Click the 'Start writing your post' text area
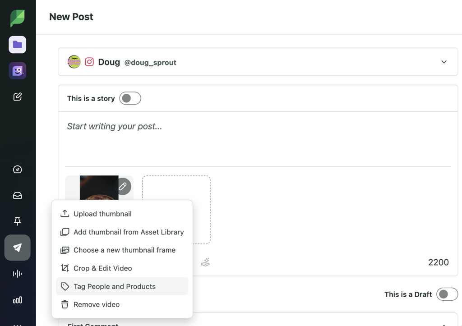This screenshot has width=462, height=326. 258,139
